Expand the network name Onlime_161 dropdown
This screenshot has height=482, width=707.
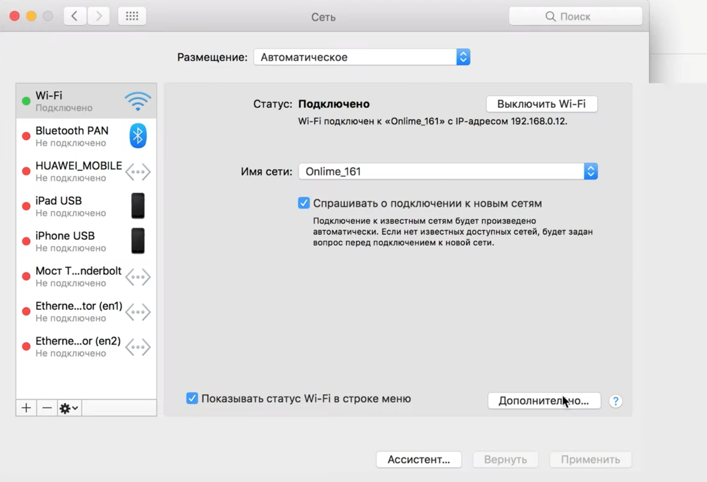(x=590, y=172)
